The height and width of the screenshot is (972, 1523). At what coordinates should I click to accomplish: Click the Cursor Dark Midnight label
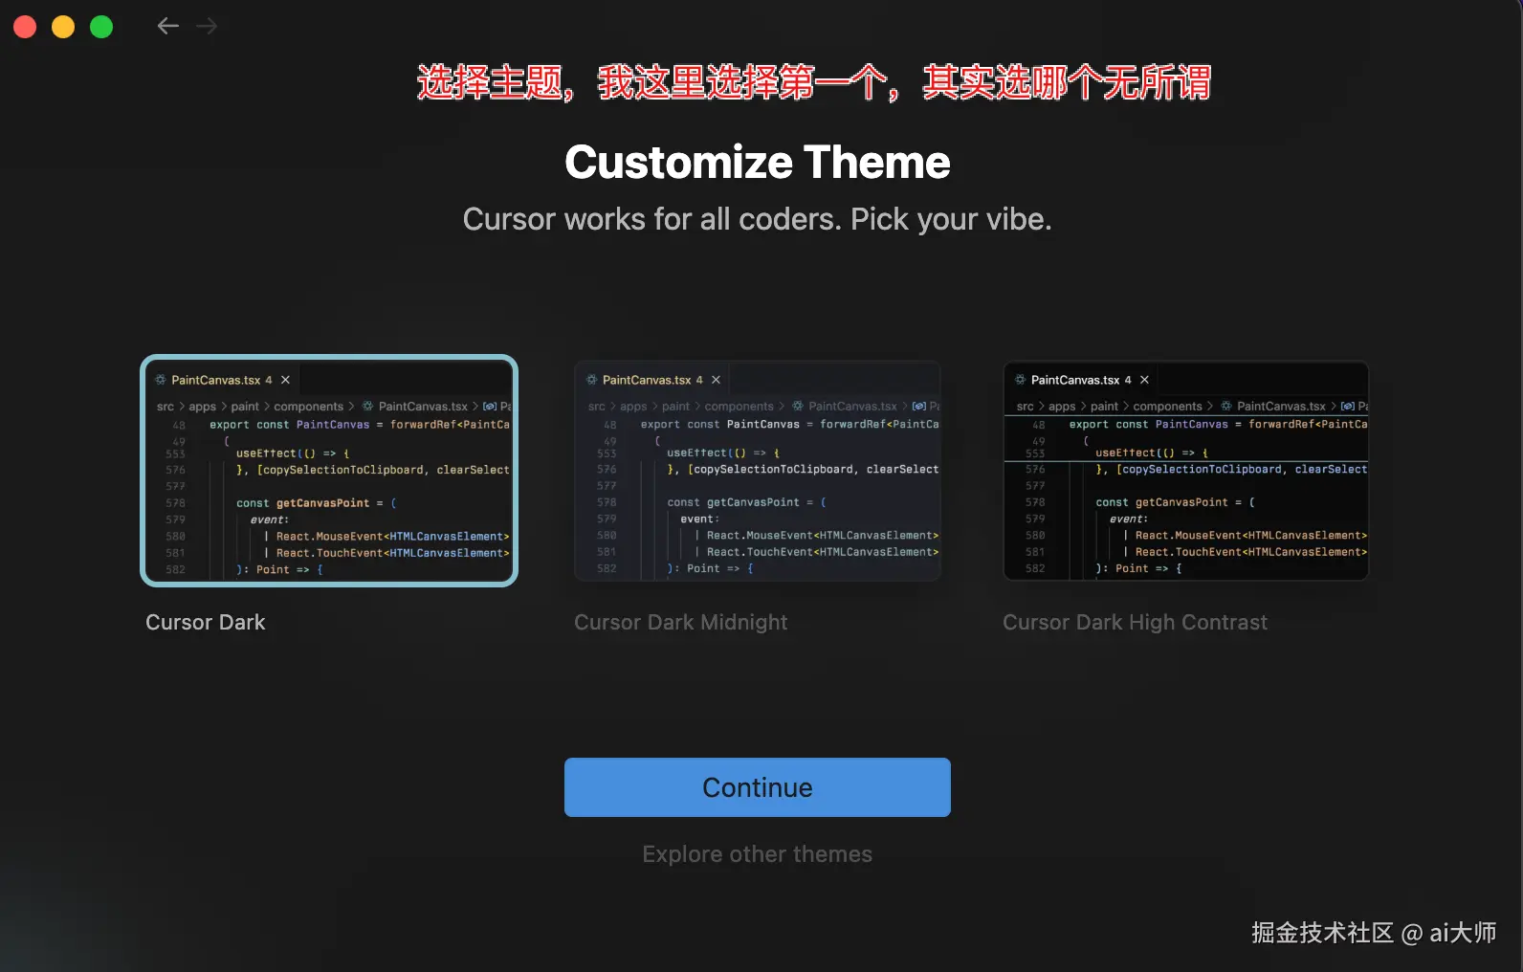point(681,622)
